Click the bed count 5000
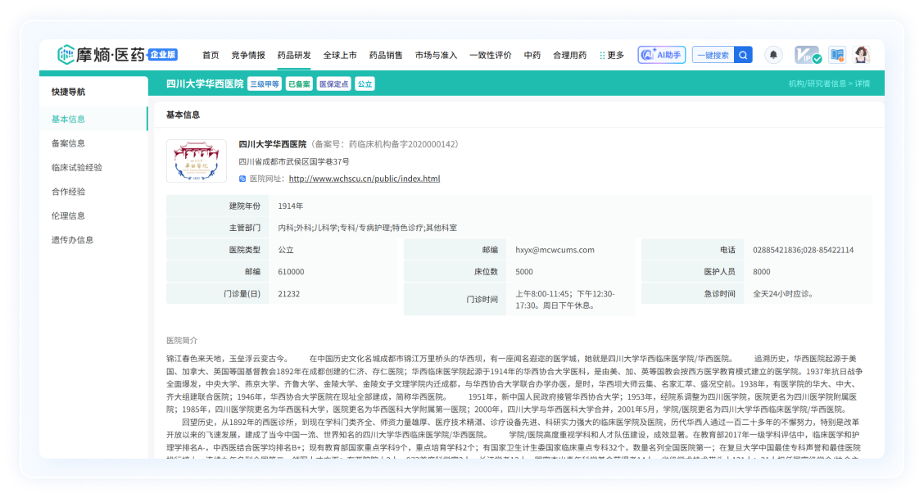 coord(524,272)
